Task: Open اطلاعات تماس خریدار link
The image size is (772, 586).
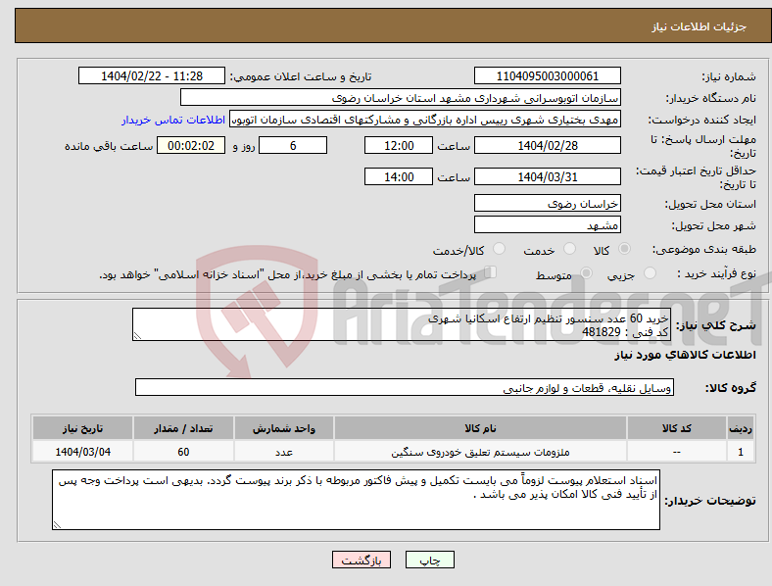Action: [173, 120]
